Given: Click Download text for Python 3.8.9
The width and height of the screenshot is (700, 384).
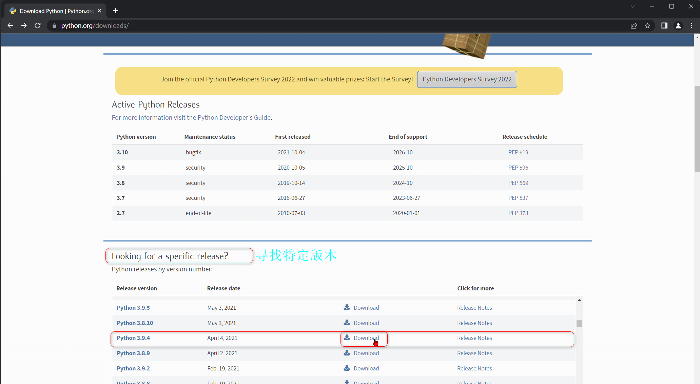Looking at the screenshot, I should coord(366,353).
